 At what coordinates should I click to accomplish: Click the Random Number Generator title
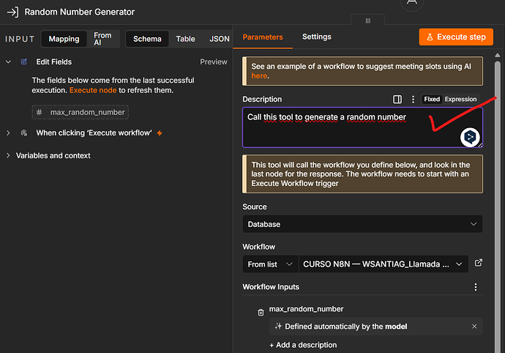[80, 12]
